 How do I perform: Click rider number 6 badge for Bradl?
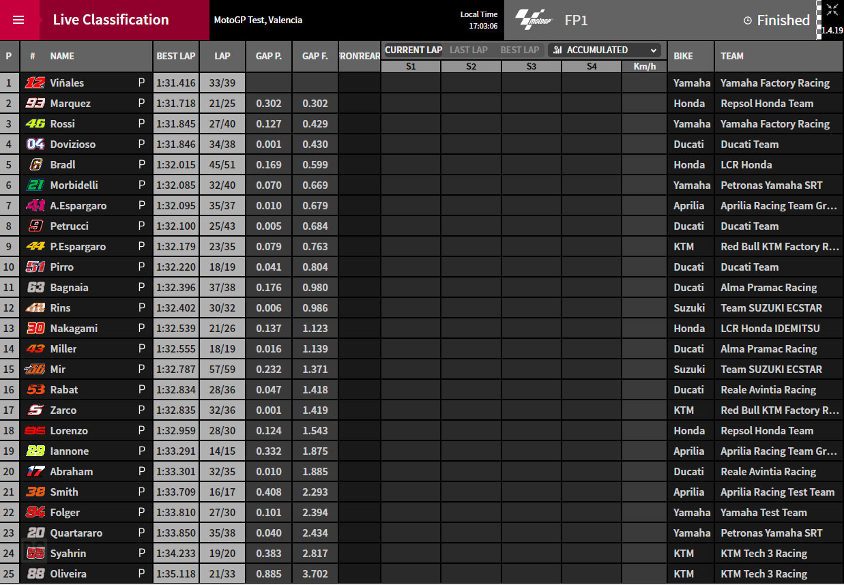click(36, 164)
